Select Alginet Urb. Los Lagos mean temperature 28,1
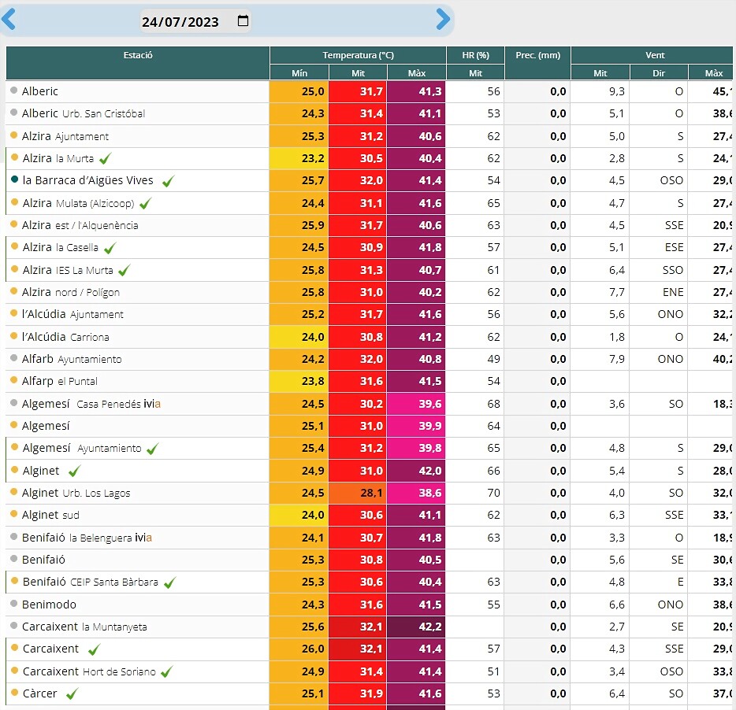 coord(358,493)
